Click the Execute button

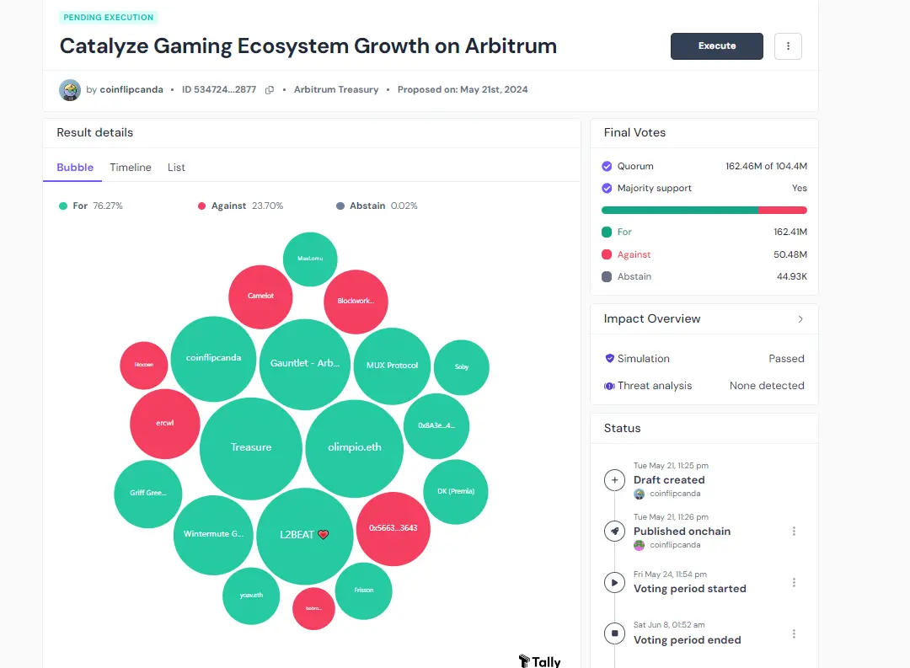tap(717, 46)
